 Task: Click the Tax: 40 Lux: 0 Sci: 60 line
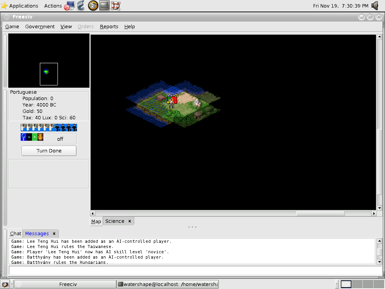49,117
